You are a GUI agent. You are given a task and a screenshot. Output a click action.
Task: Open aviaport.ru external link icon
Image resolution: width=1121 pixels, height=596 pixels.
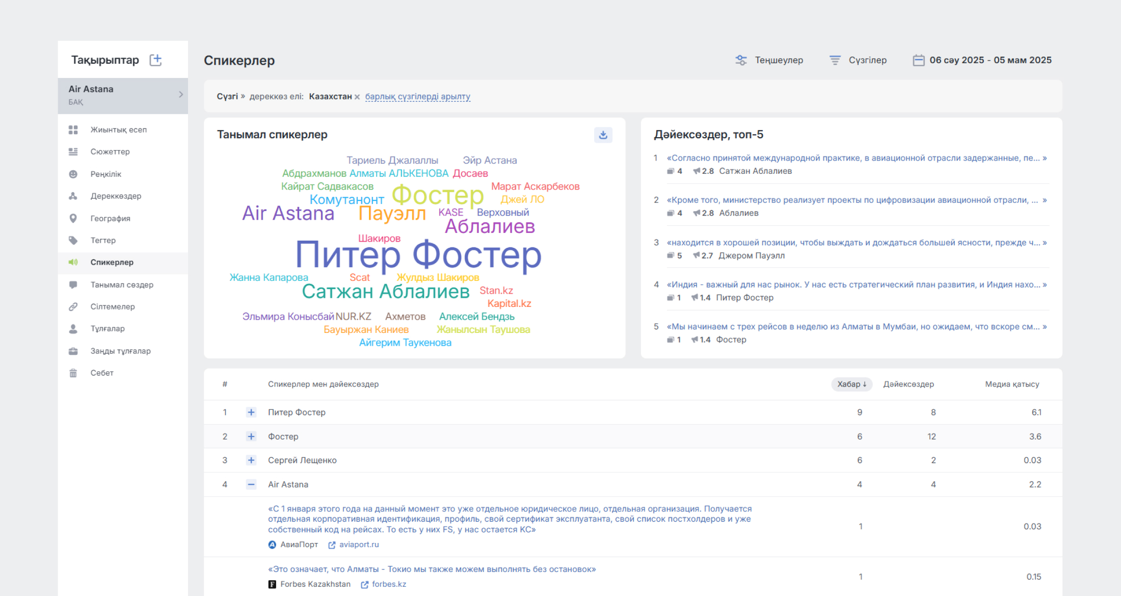(x=332, y=545)
